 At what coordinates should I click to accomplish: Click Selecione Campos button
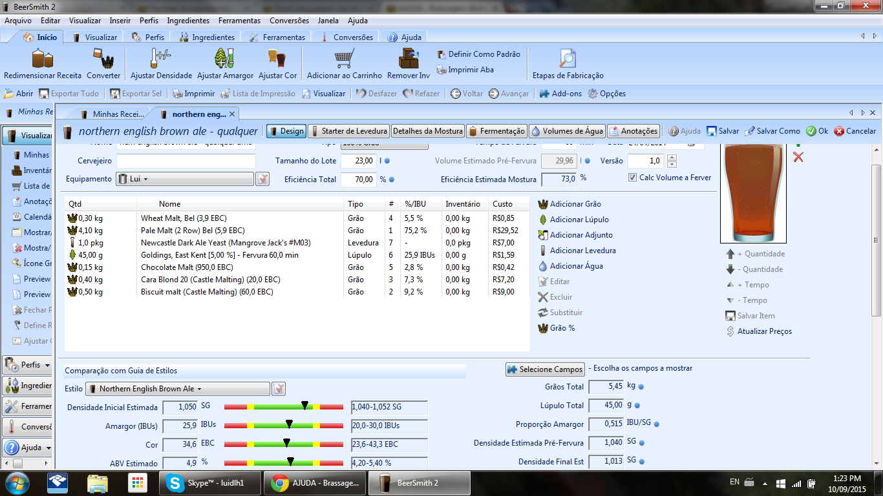[545, 369]
